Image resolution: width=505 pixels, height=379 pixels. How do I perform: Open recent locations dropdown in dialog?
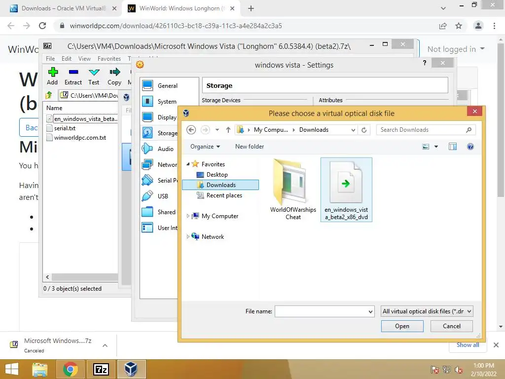pos(217,130)
